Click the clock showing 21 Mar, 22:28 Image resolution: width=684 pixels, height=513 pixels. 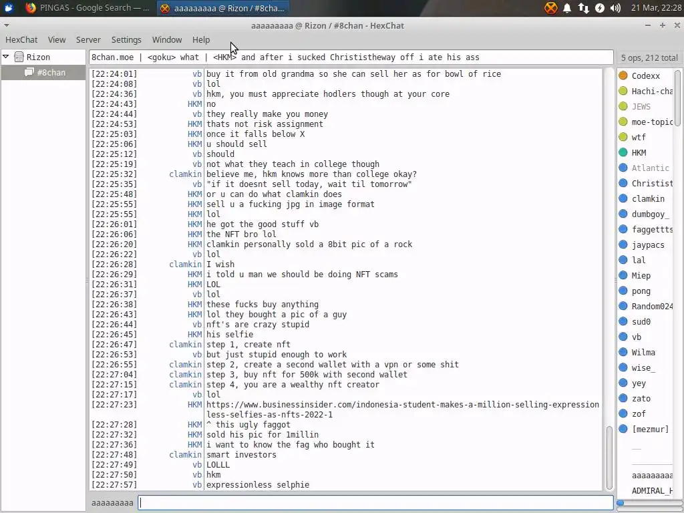tap(656, 8)
